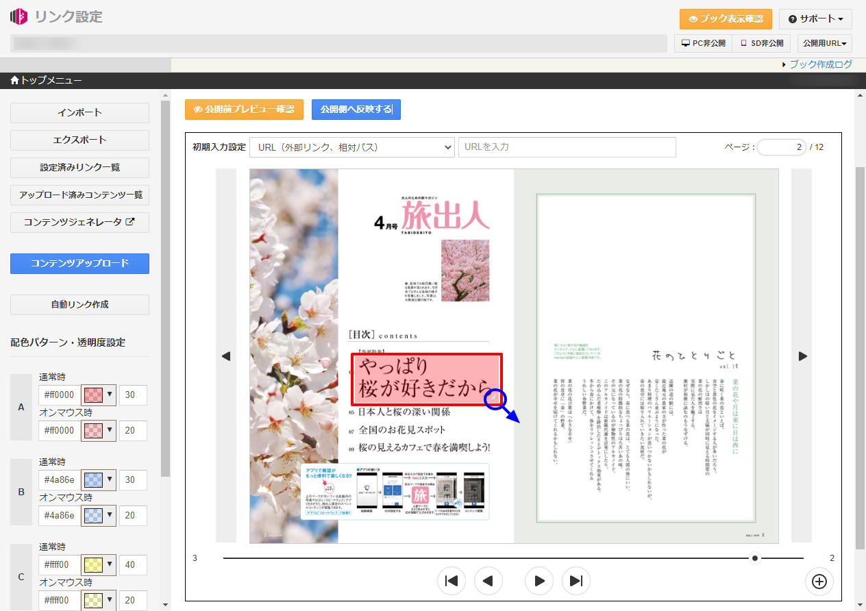The width and height of the screenshot is (866, 611).
Task: Click left arrow beside book spread
Action: 226,356
